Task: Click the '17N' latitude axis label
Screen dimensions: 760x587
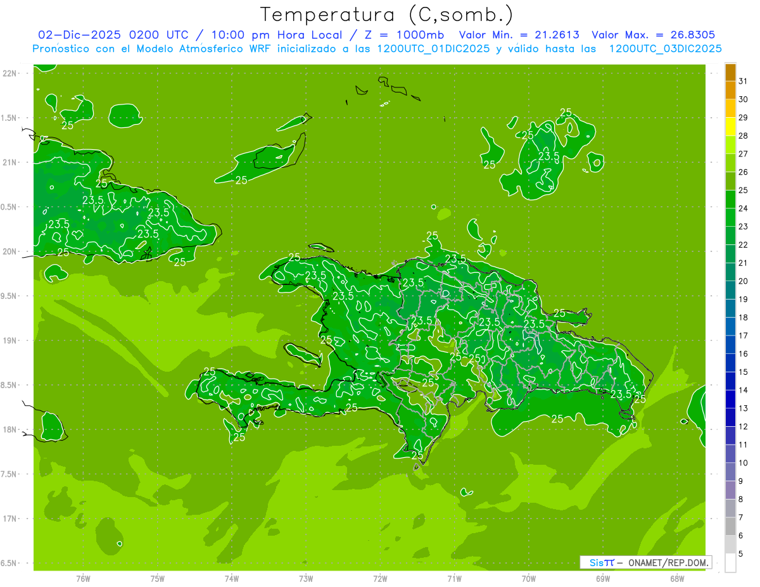Action: pos(9,519)
